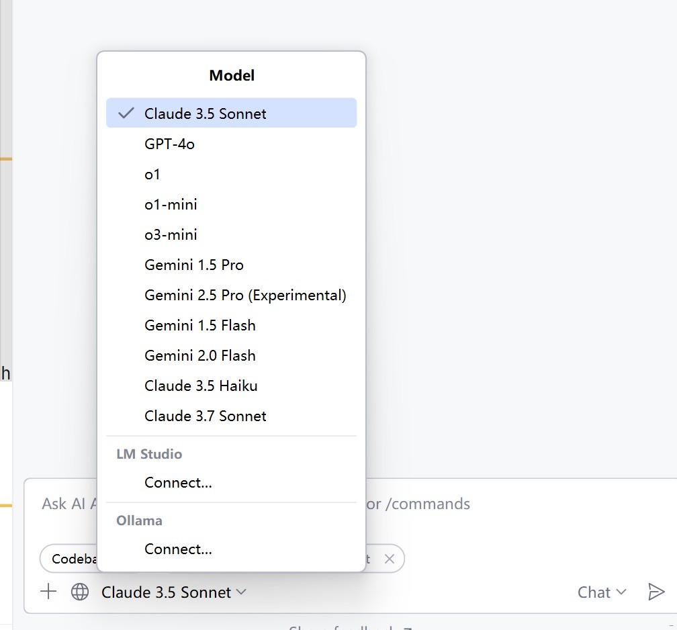677x630 pixels.
Task: Click the globe web search icon
Action: click(x=80, y=592)
